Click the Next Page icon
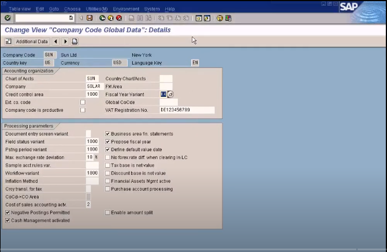 tap(178, 18)
